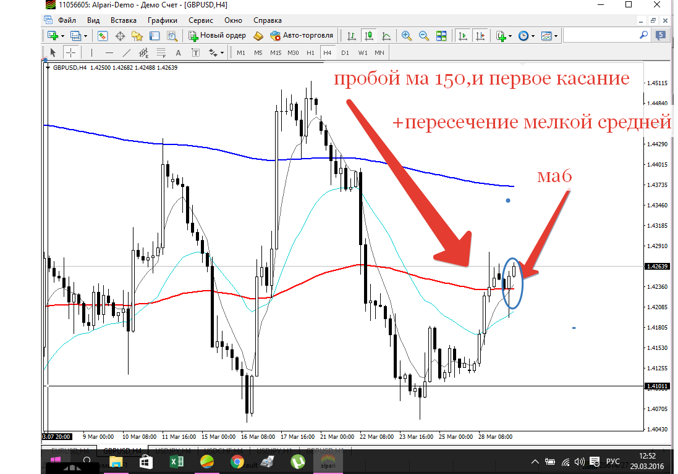Open the Market Watch window icon
The width and height of the screenshot is (678, 474).
[x=103, y=36]
